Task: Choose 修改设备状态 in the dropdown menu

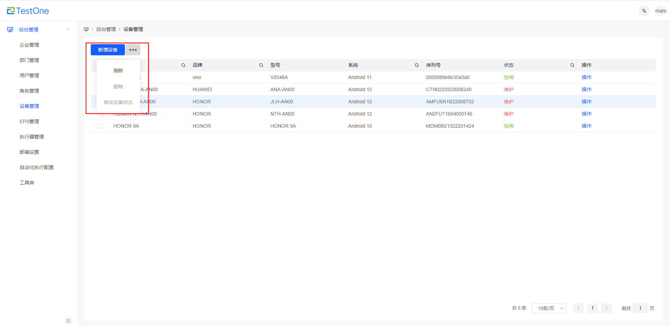Action: pos(118,102)
